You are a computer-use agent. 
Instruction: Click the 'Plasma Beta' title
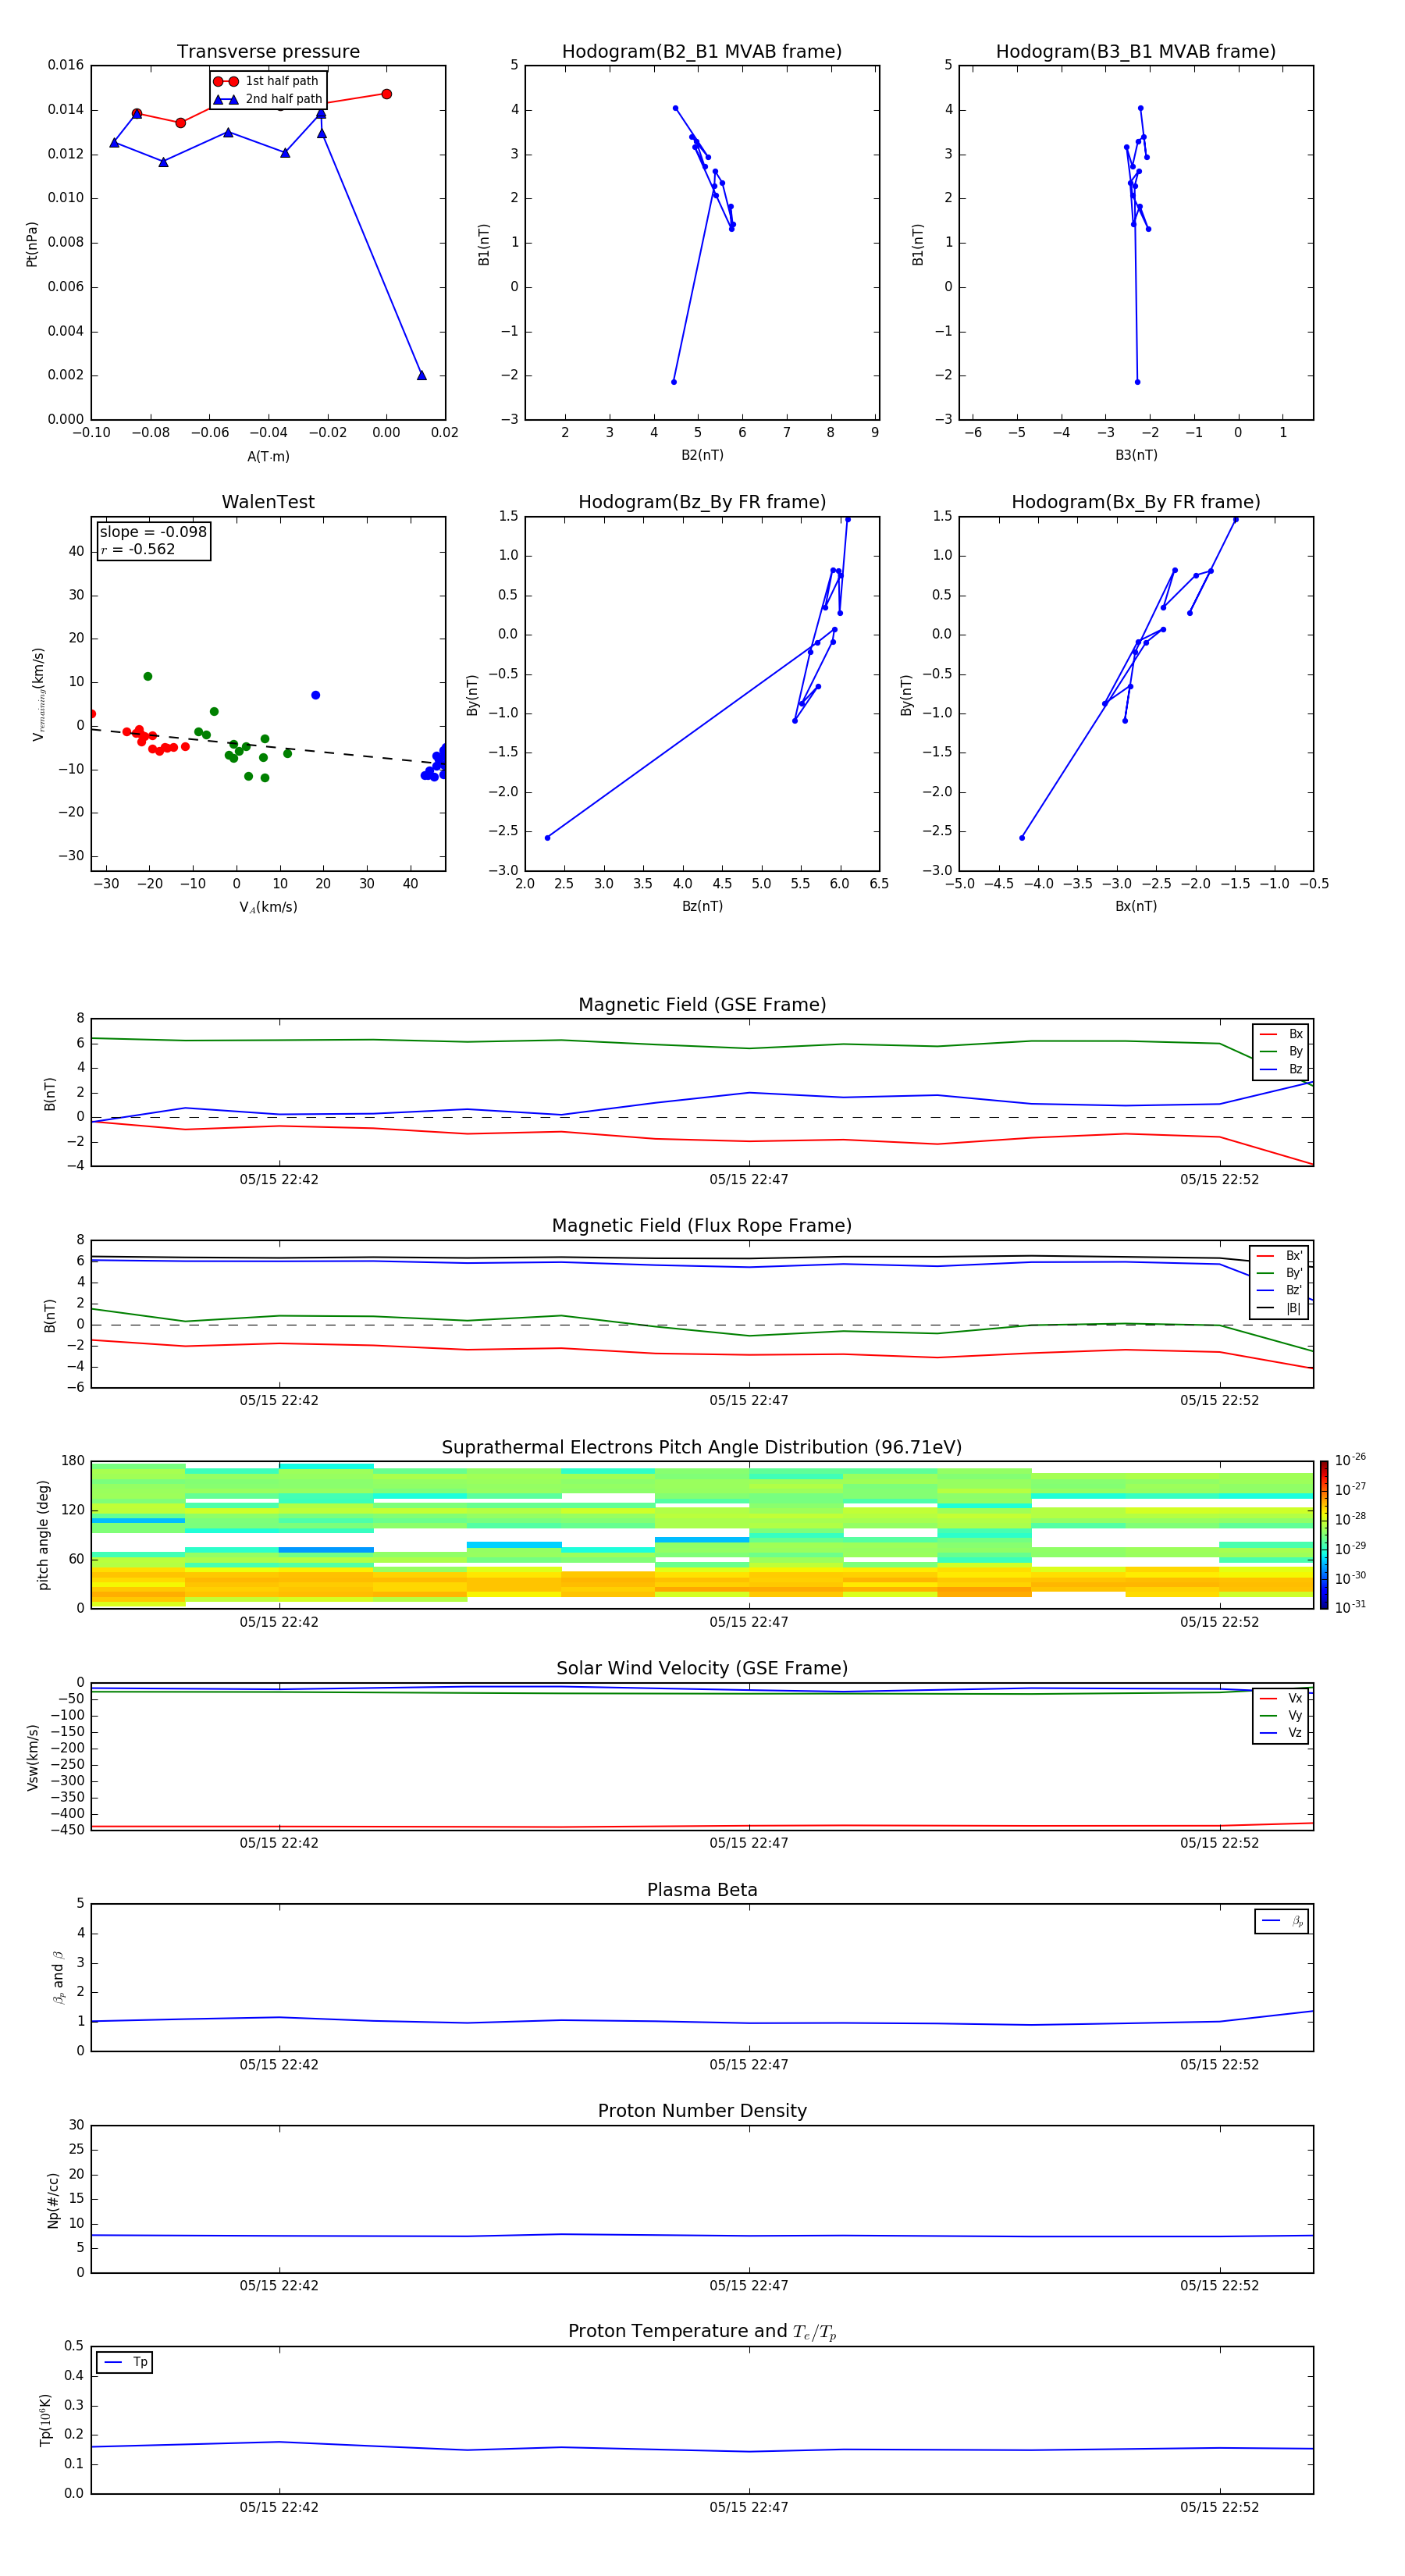pyautogui.click(x=702, y=1891)
